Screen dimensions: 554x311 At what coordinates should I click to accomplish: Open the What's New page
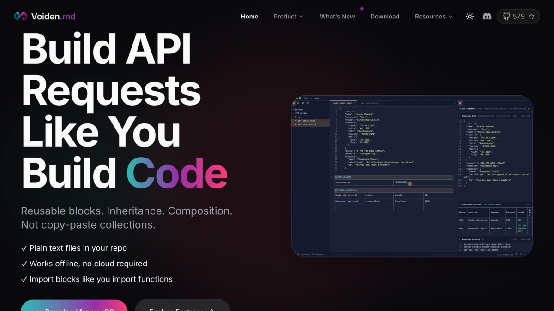(337, 16)
